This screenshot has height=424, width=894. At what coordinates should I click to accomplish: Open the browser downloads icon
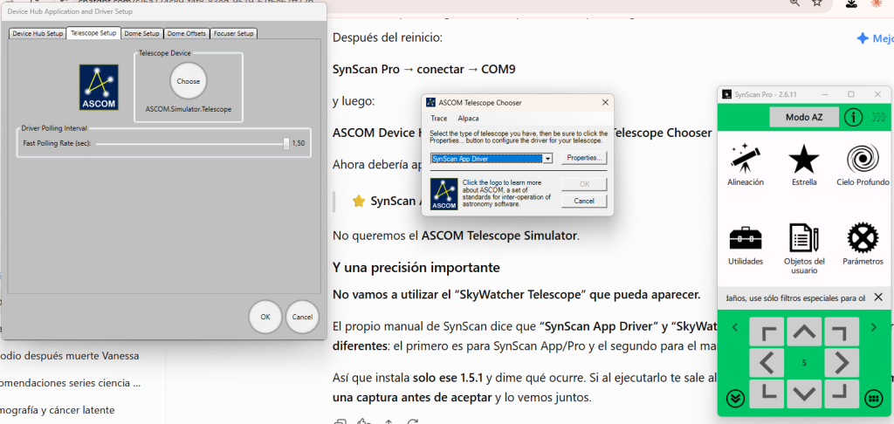(x=851, y=3)
